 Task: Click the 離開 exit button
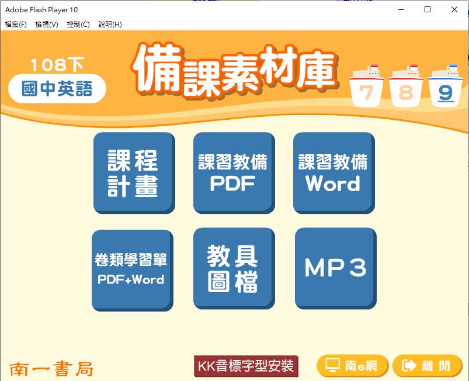(x=427, y=366)
